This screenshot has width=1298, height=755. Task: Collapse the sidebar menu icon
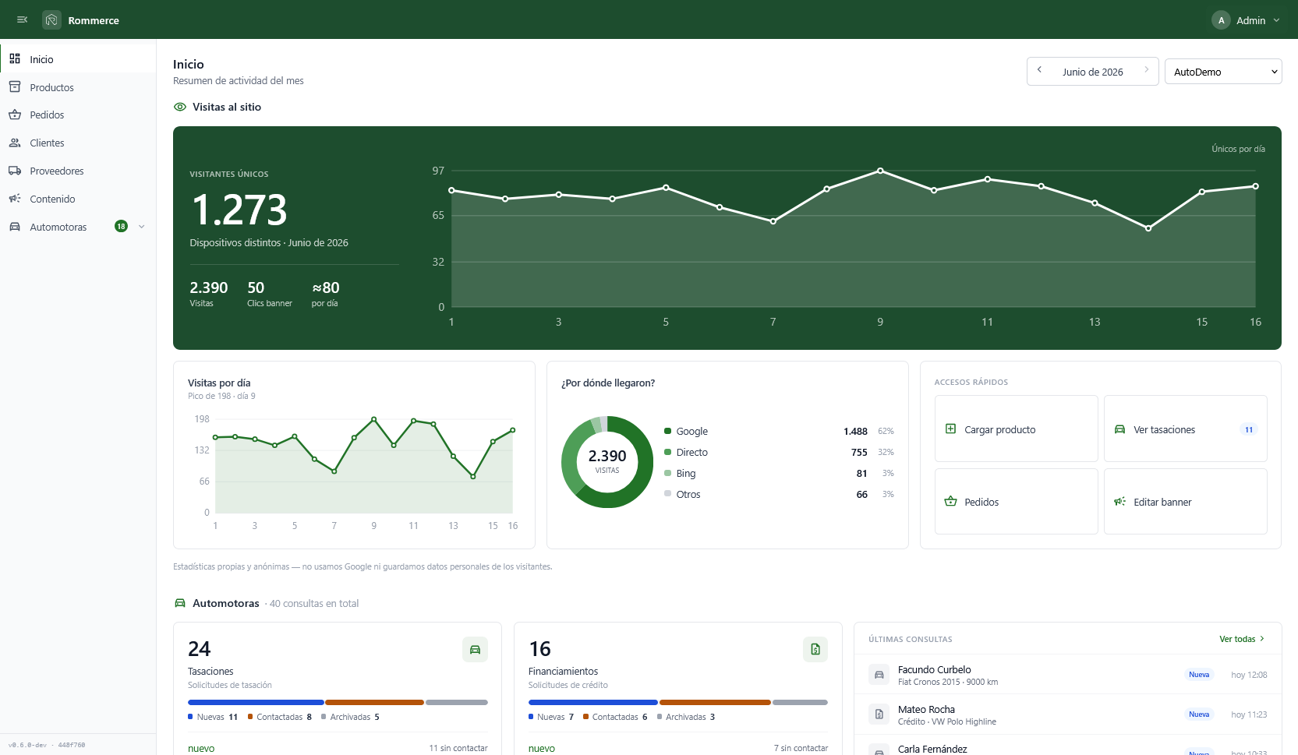tap(22, 19)
